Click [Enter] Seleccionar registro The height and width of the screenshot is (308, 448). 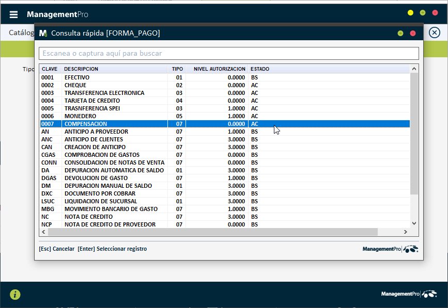click(112, 249)
